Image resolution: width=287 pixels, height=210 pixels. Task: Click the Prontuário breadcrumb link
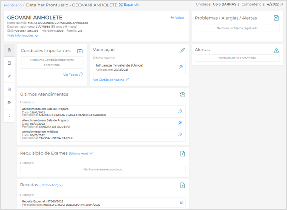tap(12, 5)
